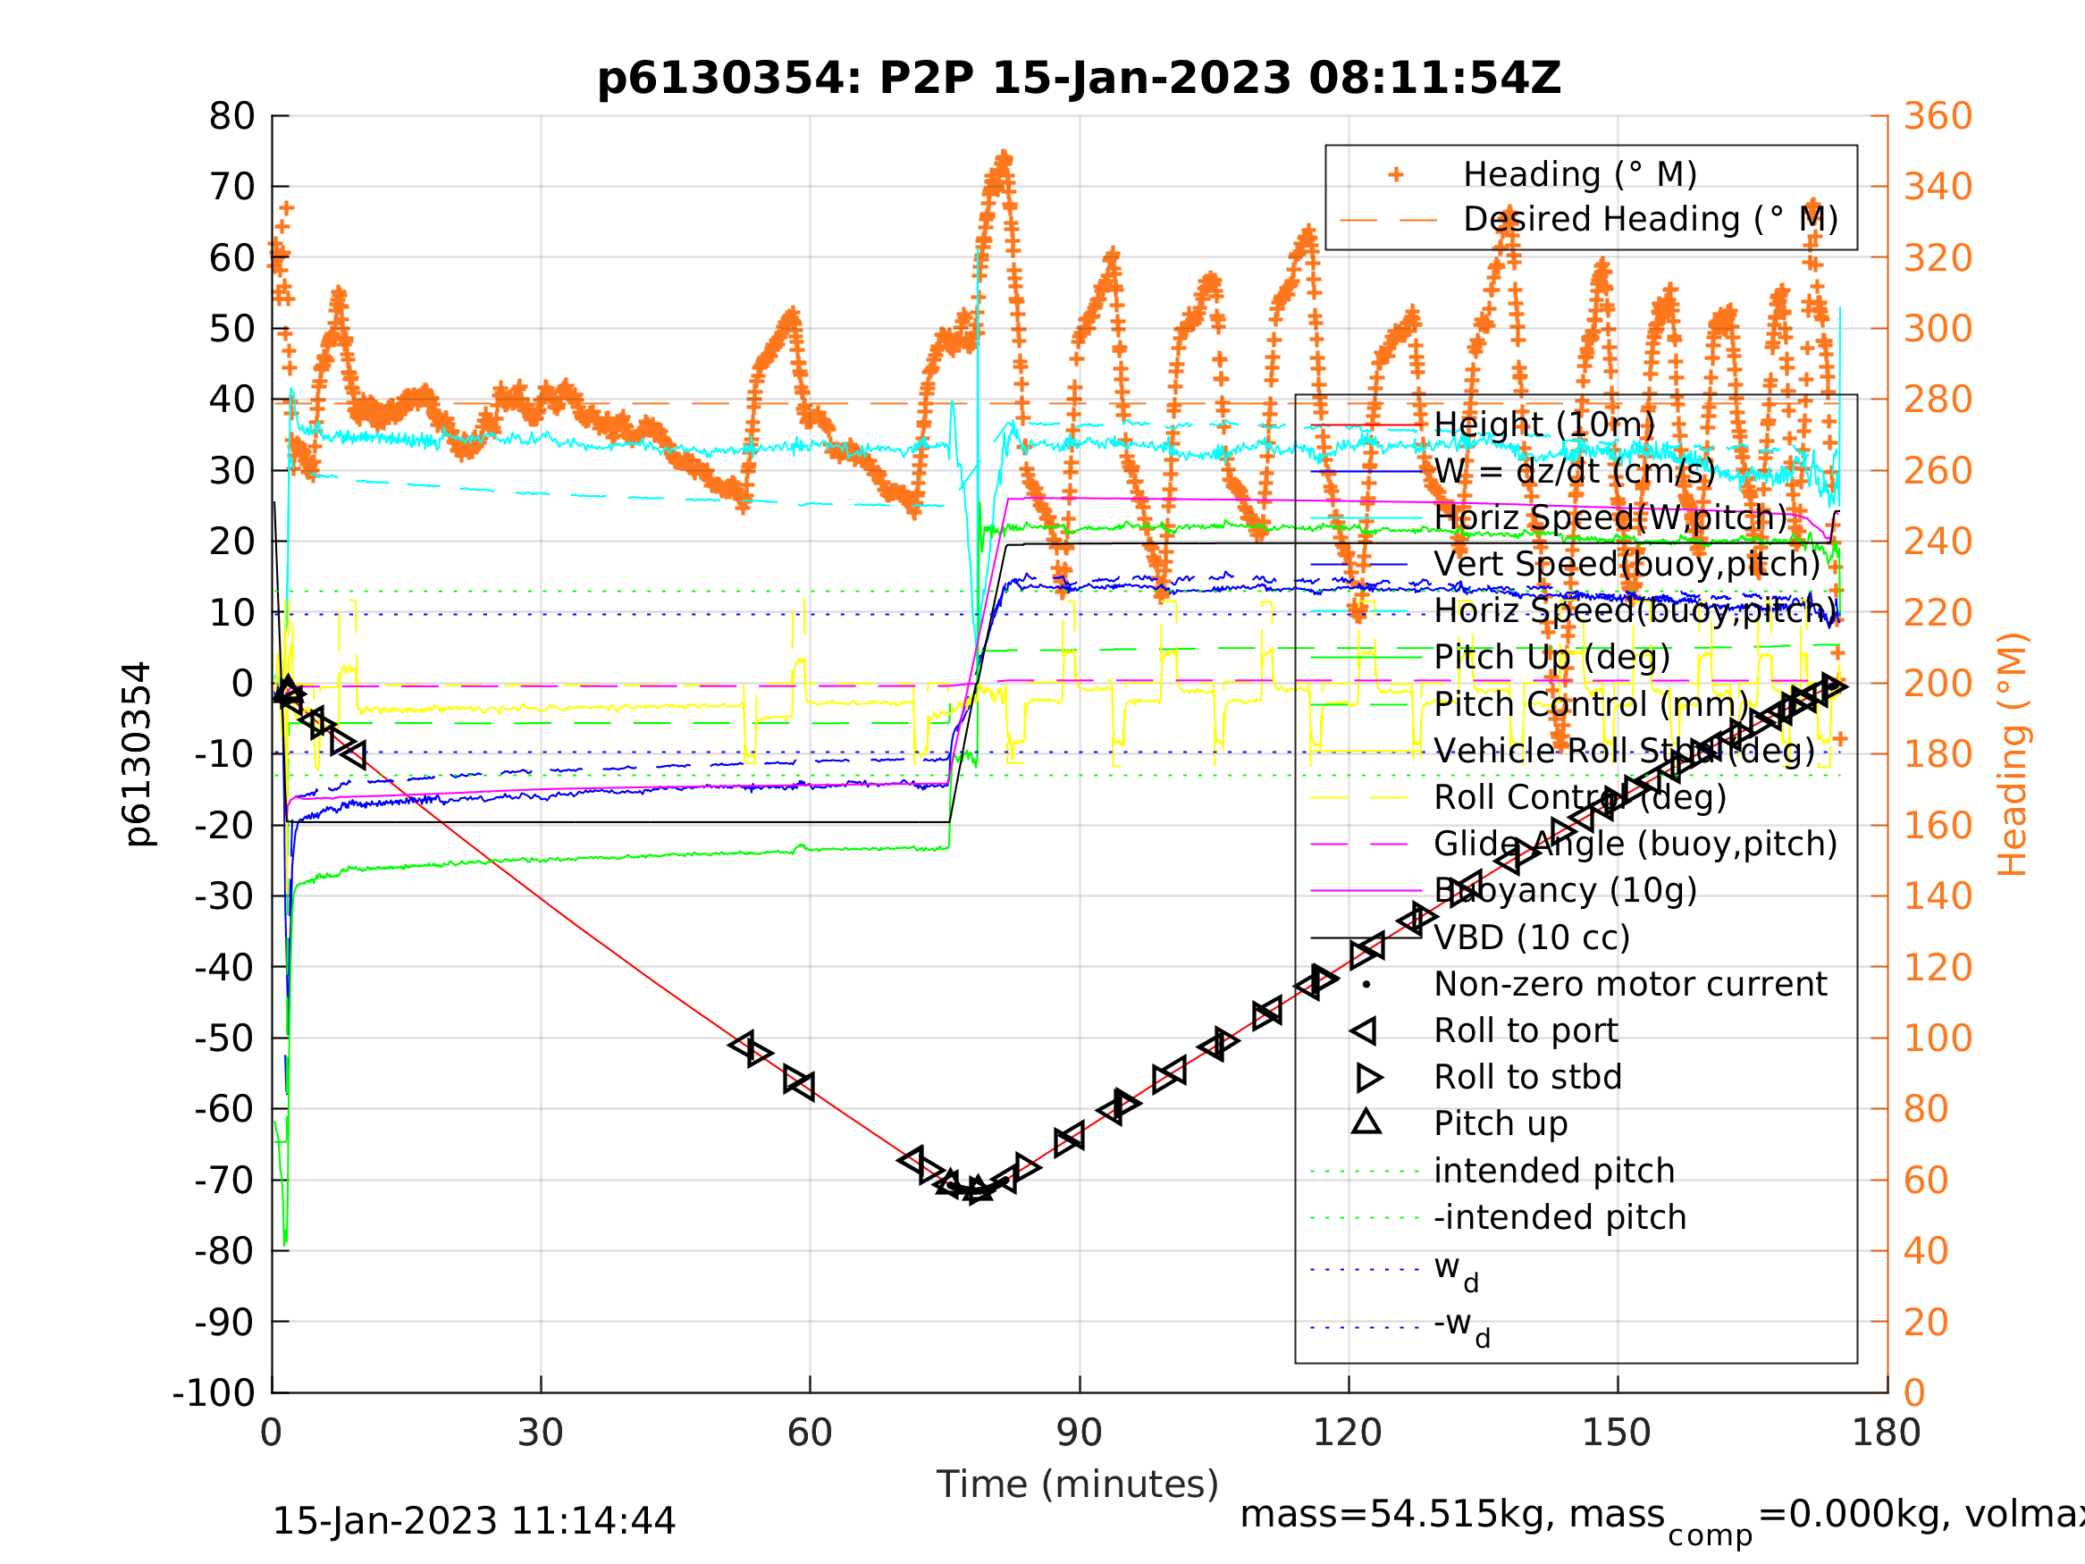Click the right heading-axis tick label 280
This screenshot has height=1564, width=2085.
[1938, 399]
